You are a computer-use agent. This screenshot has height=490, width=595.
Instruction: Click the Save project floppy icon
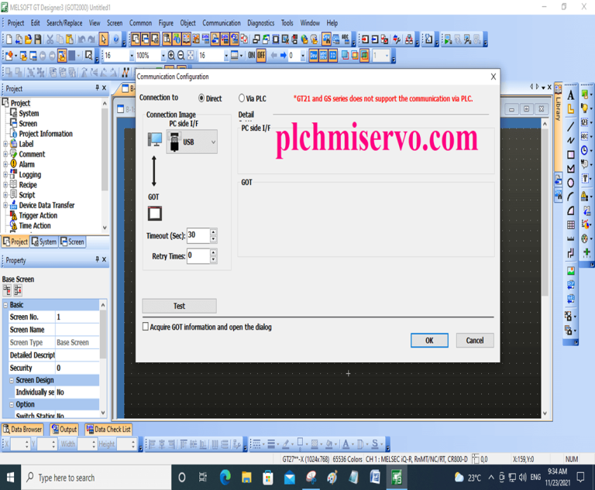(38, 39)
